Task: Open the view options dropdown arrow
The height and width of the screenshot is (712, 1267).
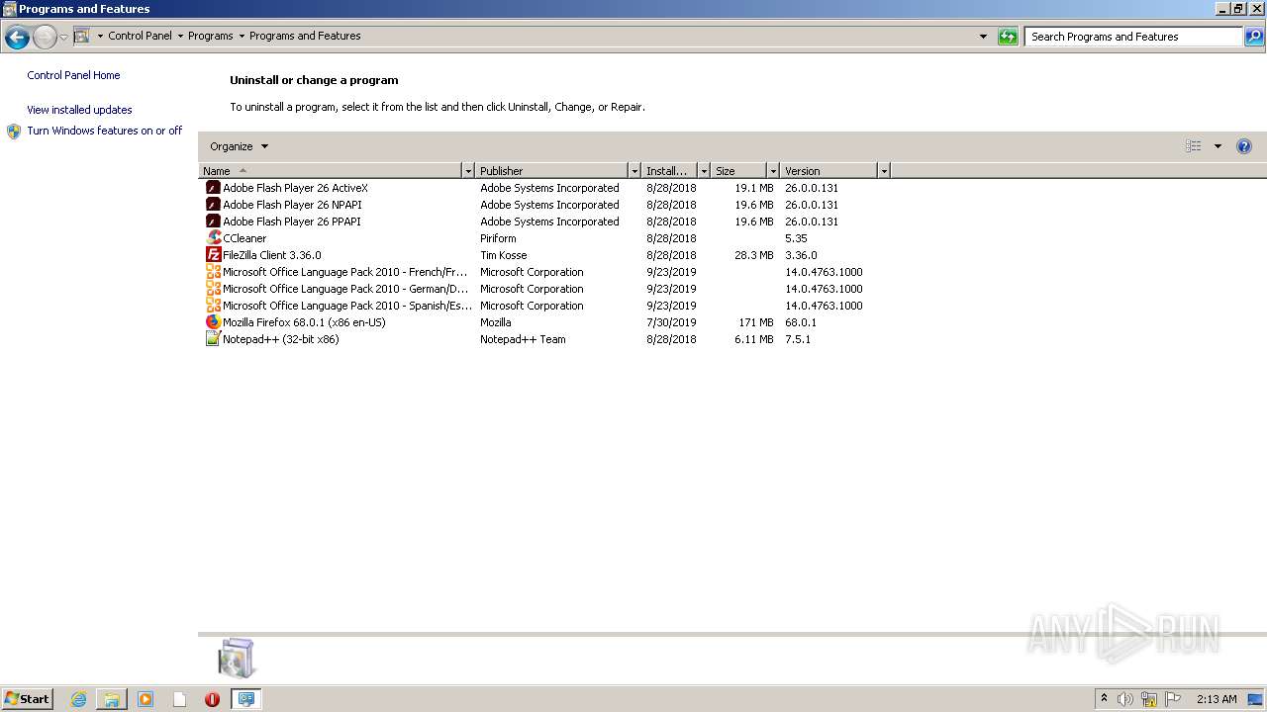Action: pyautogui.click(x=1218, y=146)
